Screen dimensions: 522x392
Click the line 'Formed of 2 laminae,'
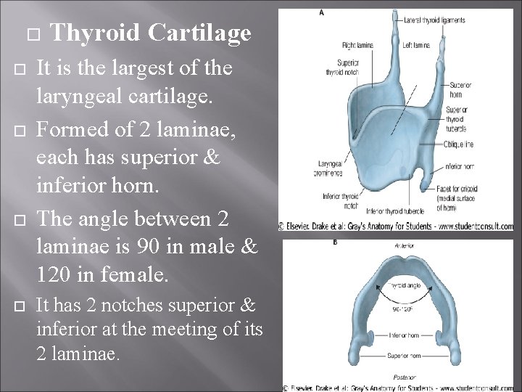[x=136, y=128]
